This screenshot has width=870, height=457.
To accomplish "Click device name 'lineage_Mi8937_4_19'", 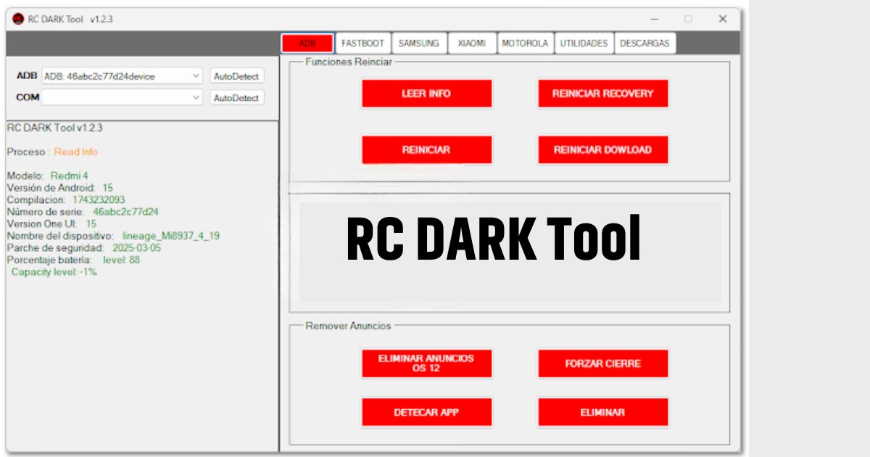I will (171, 236).
